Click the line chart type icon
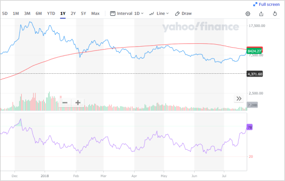The image size is (285, 181). [151, 14]
